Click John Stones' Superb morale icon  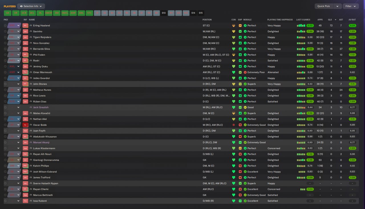(x=245, y=84)
